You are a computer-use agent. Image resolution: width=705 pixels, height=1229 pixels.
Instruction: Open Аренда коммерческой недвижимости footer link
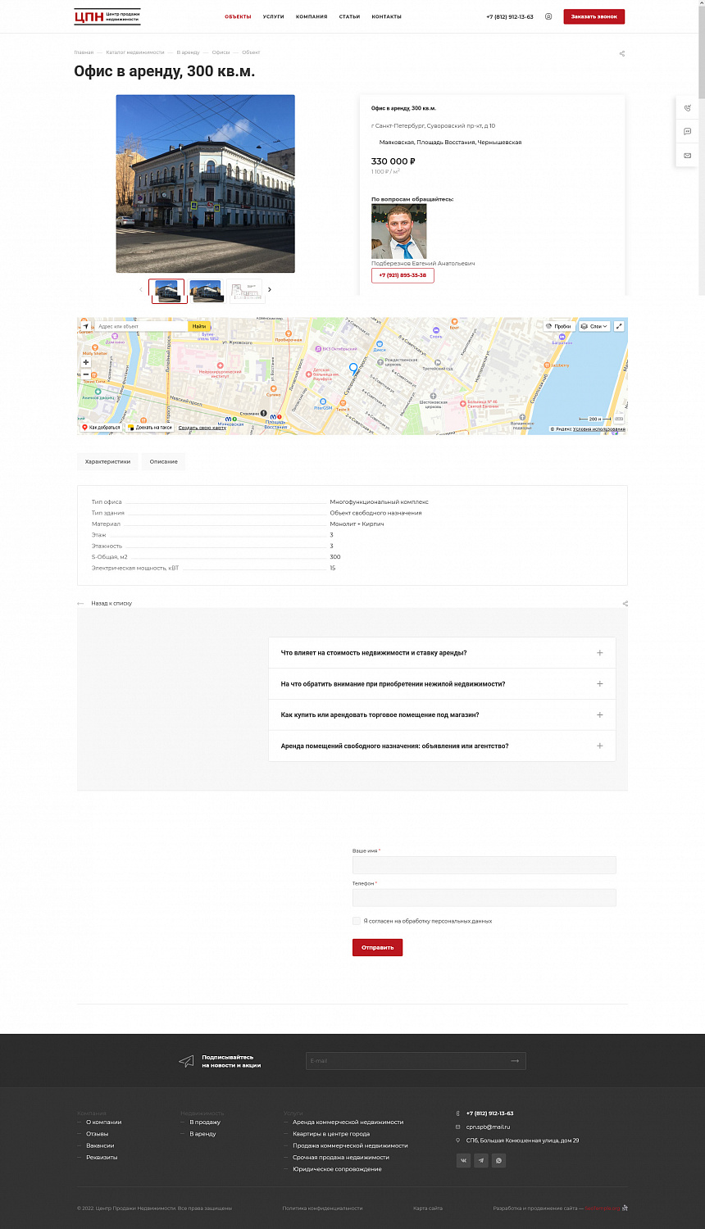348,1122
